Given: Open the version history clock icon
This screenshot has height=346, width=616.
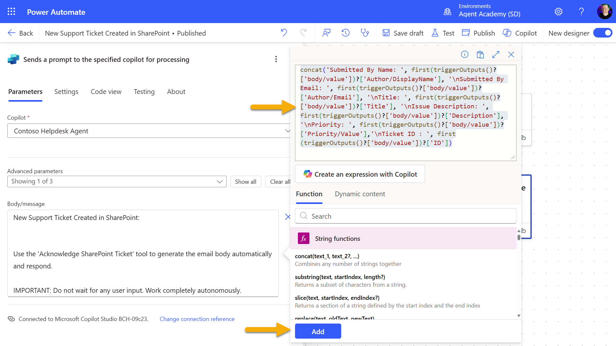Looking at the screenshot, I should click(345, 33).
